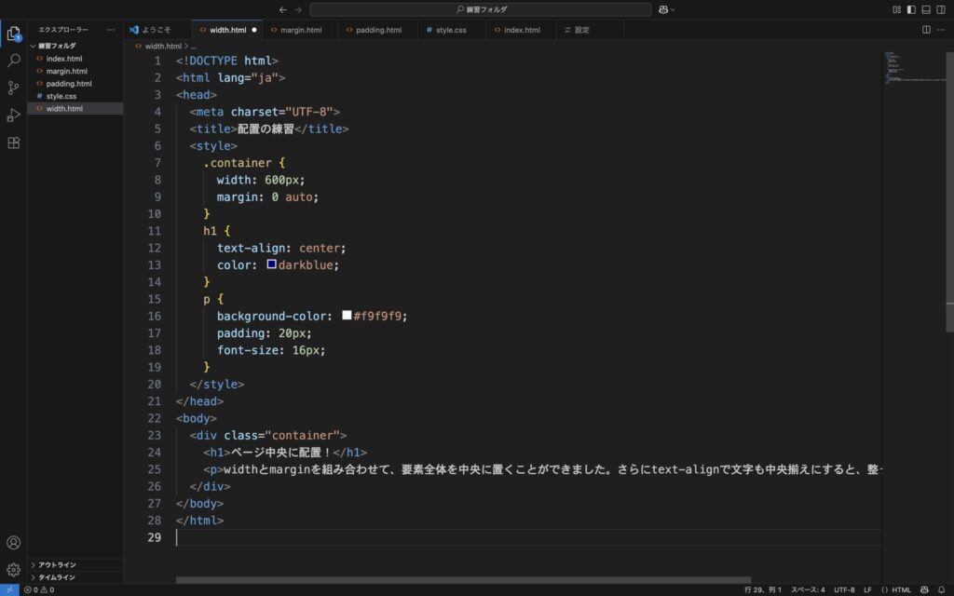Click the <title> text 配置の練習
This screenshot has height=596, width=954.
[266, 129]
